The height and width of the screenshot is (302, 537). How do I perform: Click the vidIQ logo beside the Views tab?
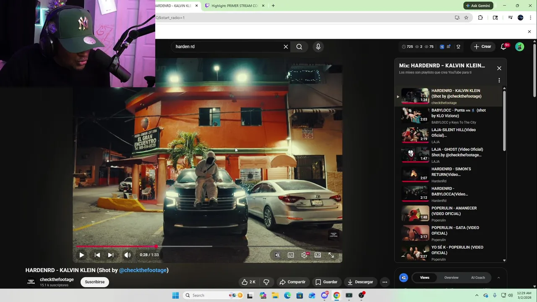point(404,278)
